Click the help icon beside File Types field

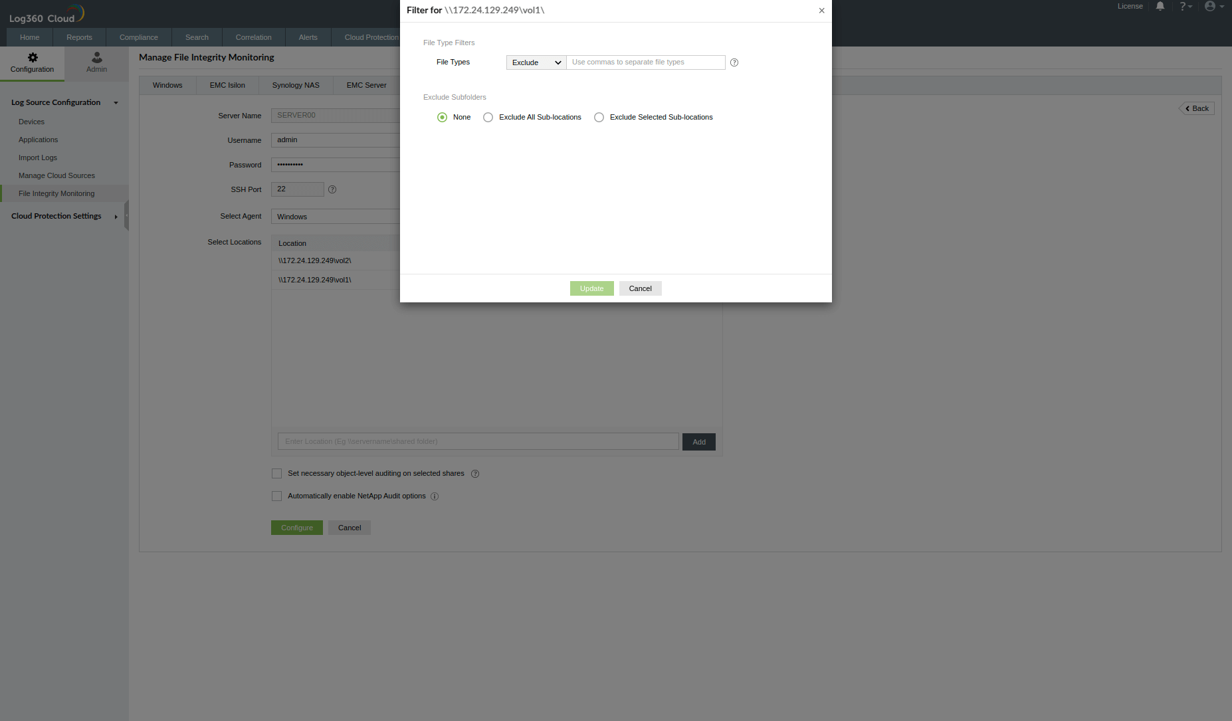point(734,62)
